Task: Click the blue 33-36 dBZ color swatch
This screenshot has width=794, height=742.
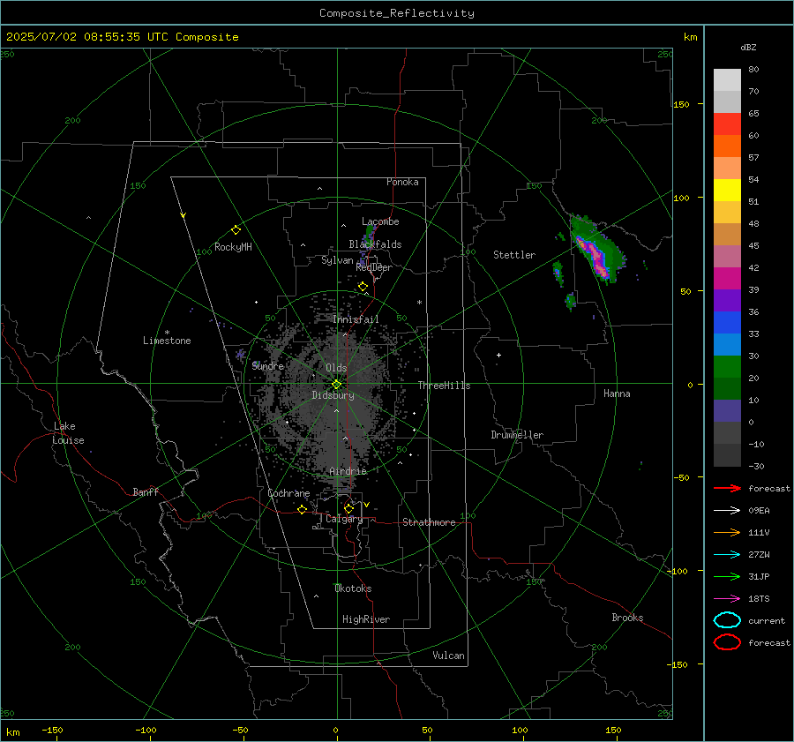Action: [x=727, y=322]
